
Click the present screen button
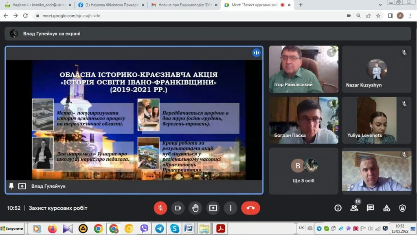click(x=213, y=208)
